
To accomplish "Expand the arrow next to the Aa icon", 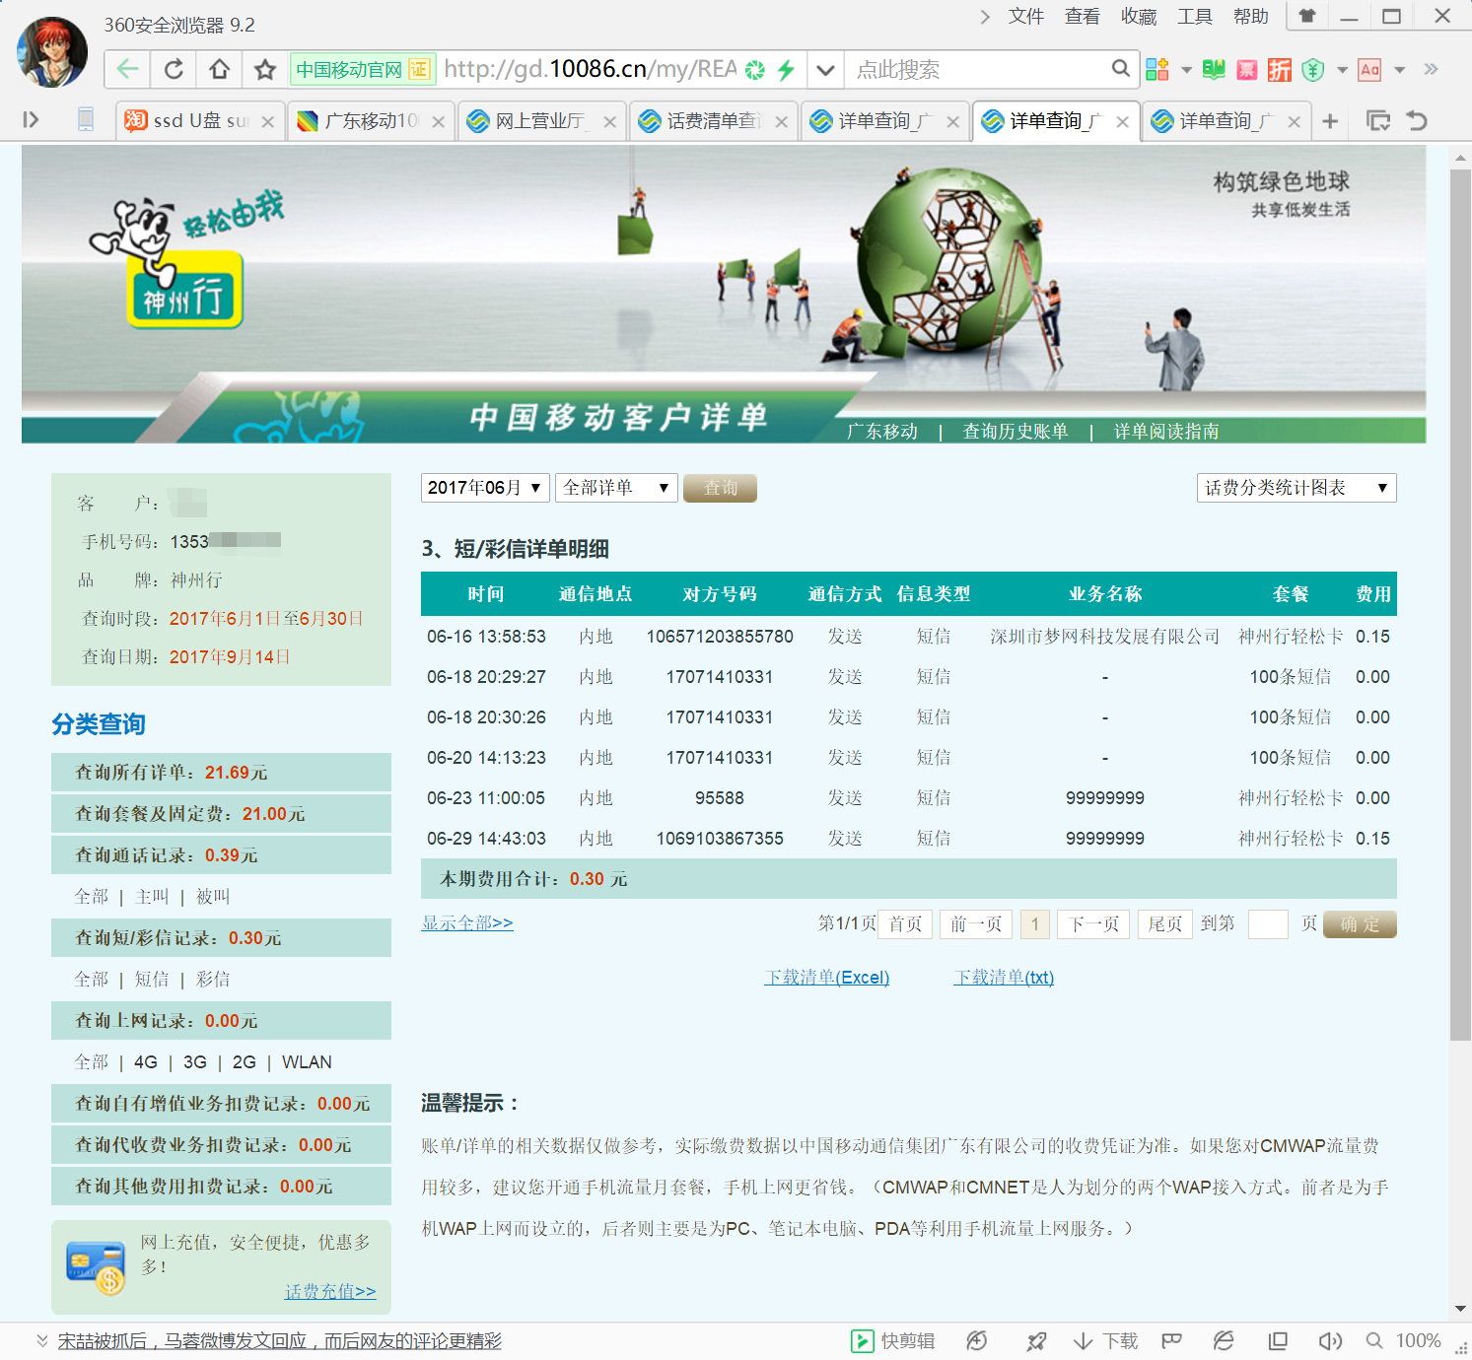I will (1399, 70).
